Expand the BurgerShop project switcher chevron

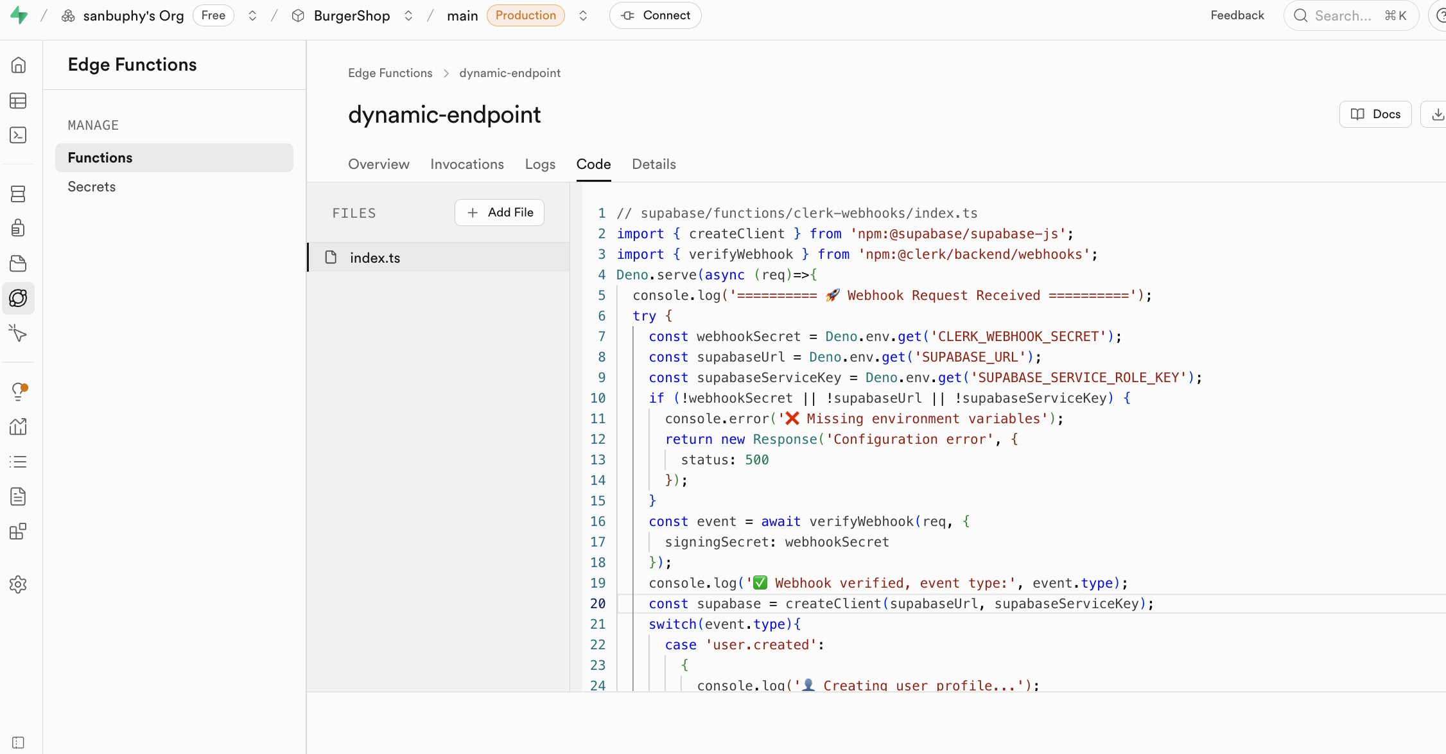pos(408,15)
